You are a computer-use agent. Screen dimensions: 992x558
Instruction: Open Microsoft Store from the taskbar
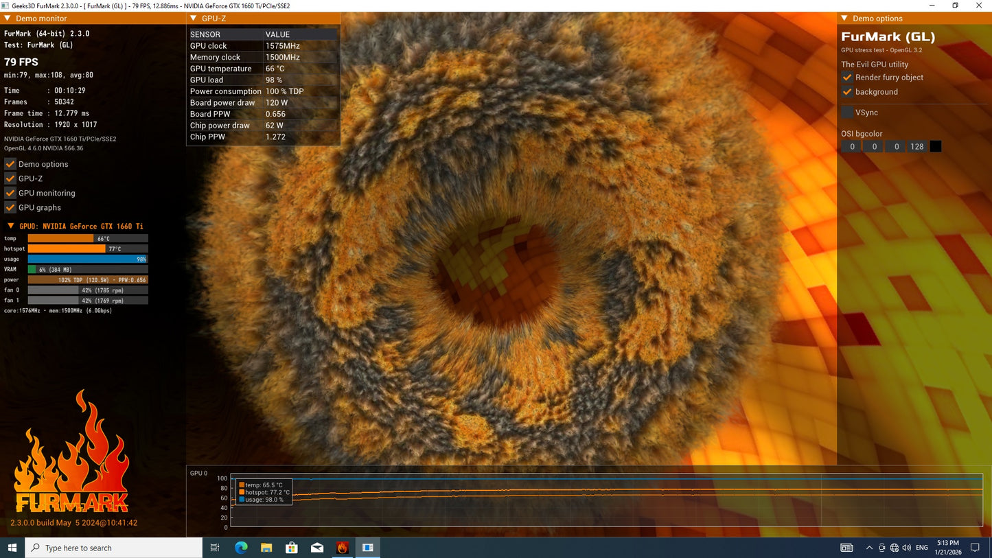click(292, 548)
